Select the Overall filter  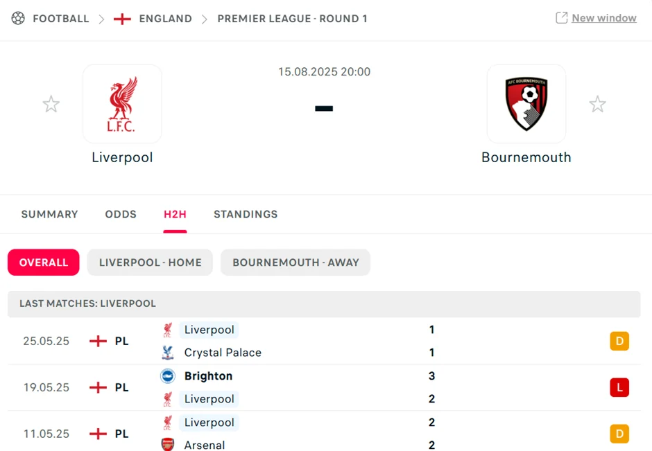point(44,263)
